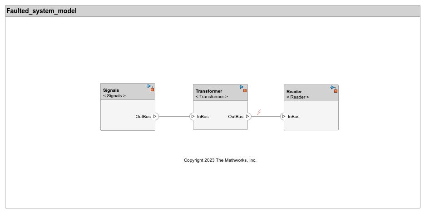
Task: Click the InBus label on Reader block
Action: coord(294,117)
